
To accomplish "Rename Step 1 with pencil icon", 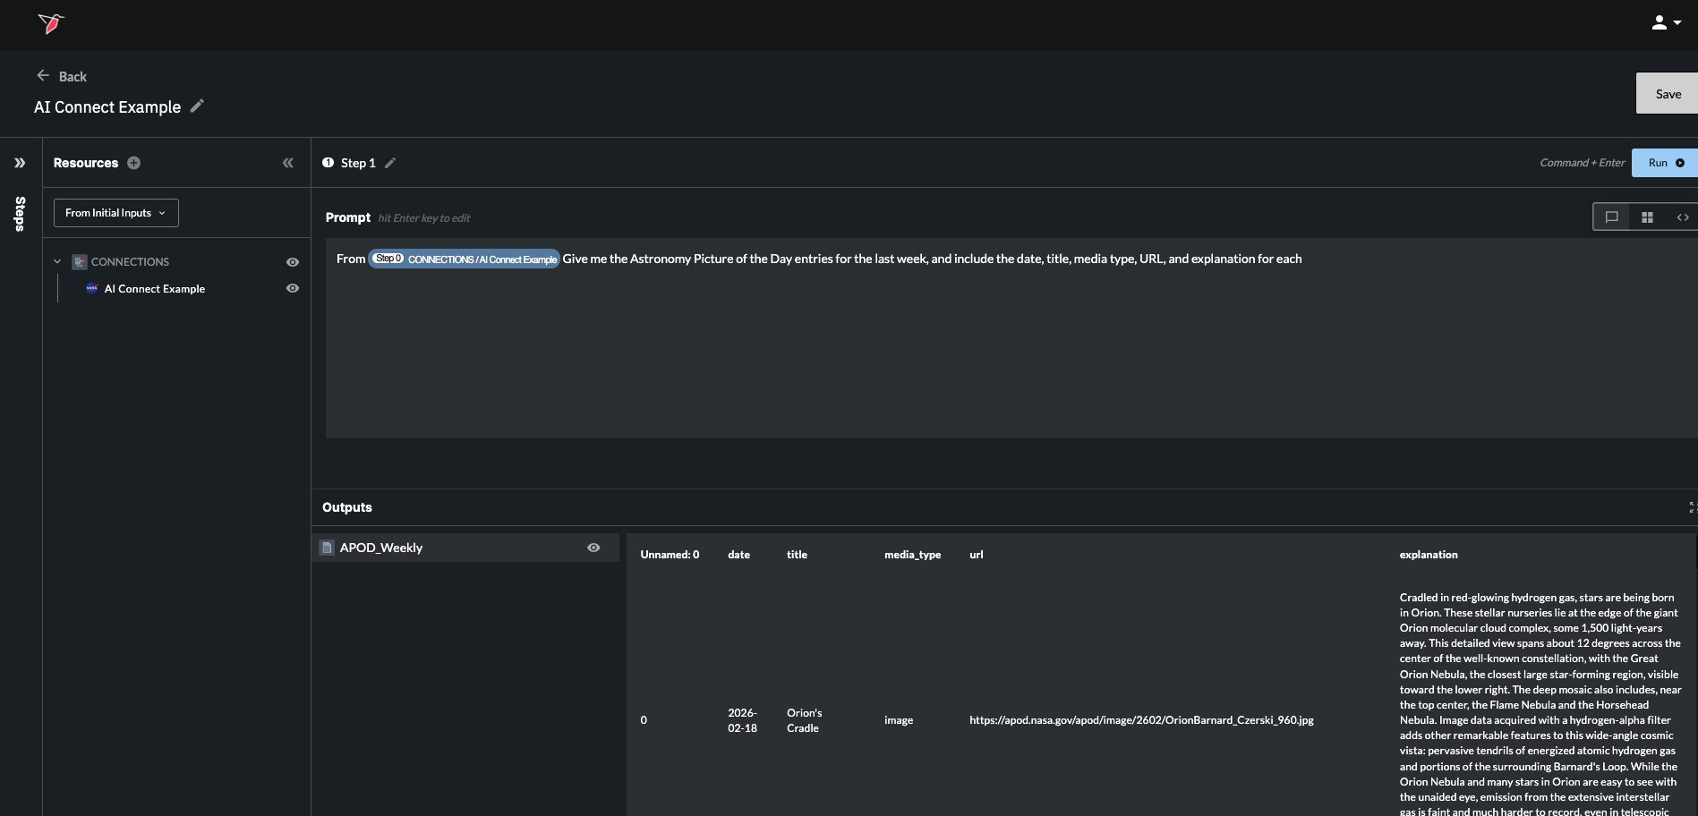I will [x=390, y=163].
